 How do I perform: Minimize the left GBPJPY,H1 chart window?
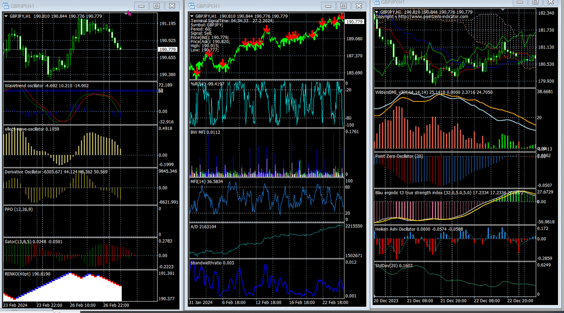click(142, 6)
